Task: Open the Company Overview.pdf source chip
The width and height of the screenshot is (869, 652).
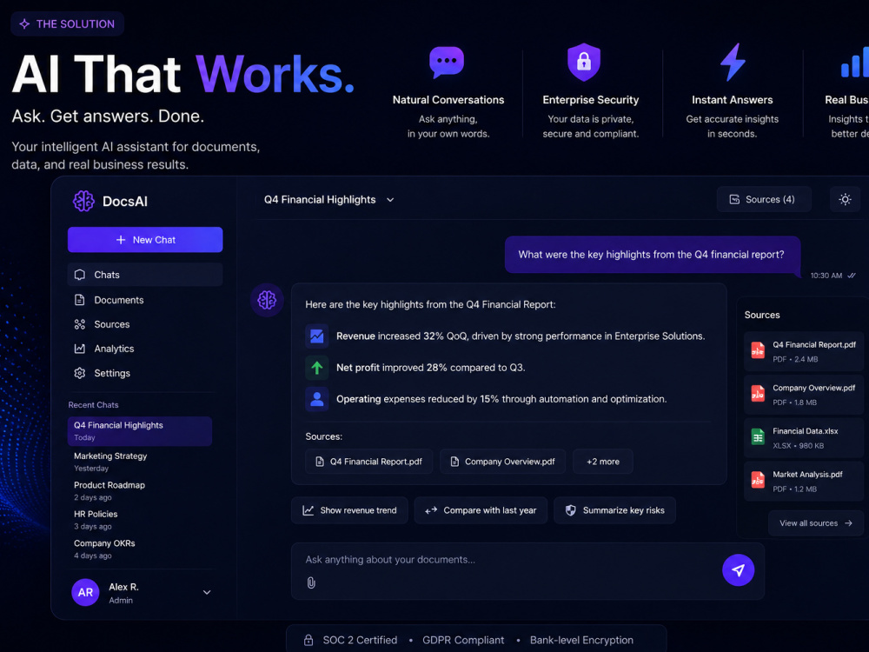Action: coord(502,462)
